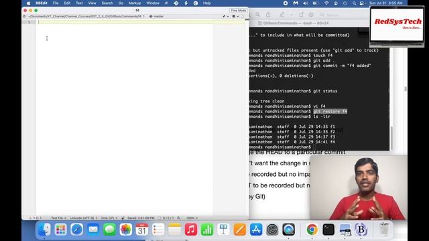Open the Markup menu

(x=135, y=3)
